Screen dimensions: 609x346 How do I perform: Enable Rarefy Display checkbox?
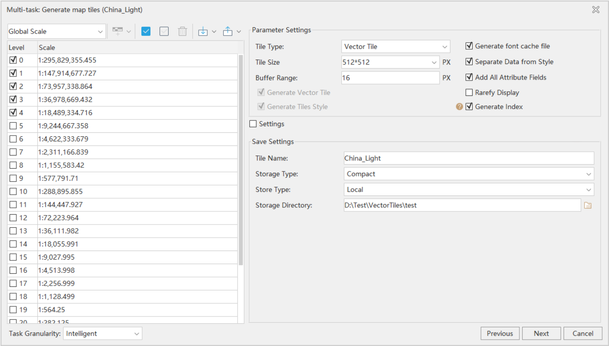(x=469, y=93)
